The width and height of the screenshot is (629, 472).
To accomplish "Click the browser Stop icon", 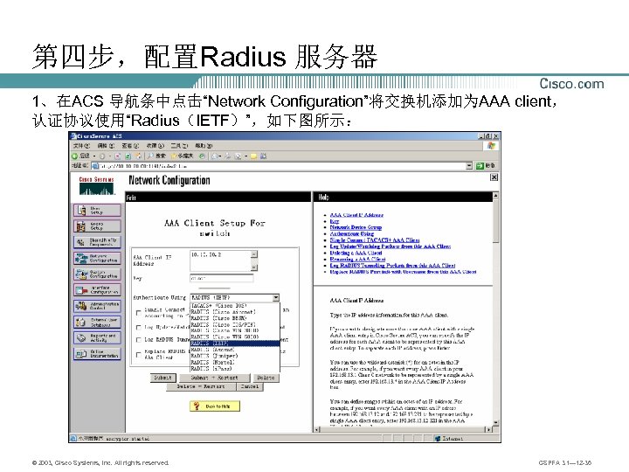I will pyautogui.click(x=118, y=156).
